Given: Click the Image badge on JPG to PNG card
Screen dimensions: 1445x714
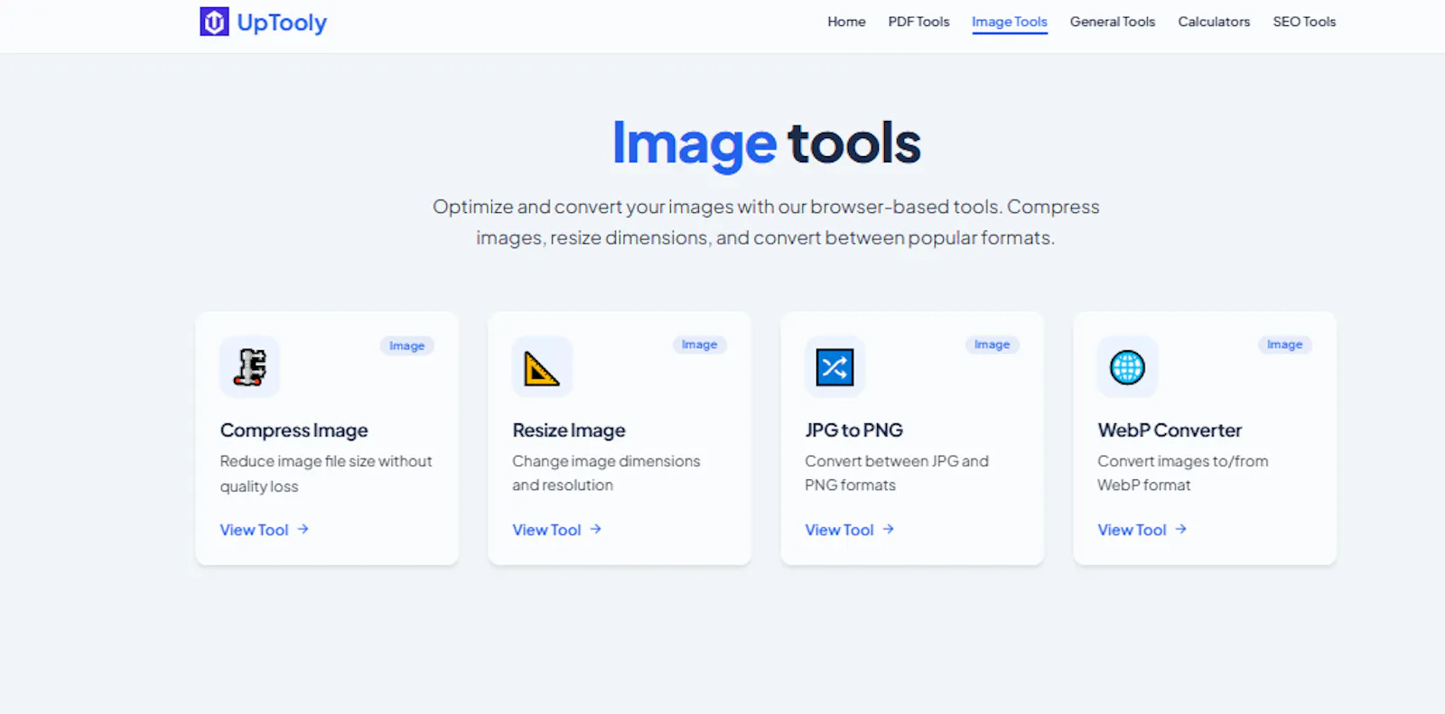Looking at the screenshot, I should click(992, 345).
